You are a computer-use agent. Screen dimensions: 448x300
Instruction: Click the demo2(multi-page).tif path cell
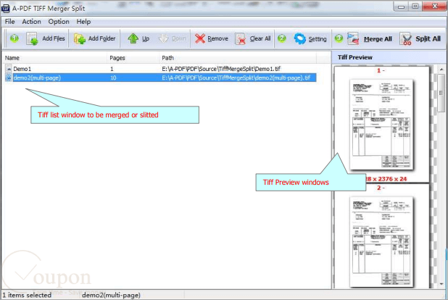[x=236, y=78]
